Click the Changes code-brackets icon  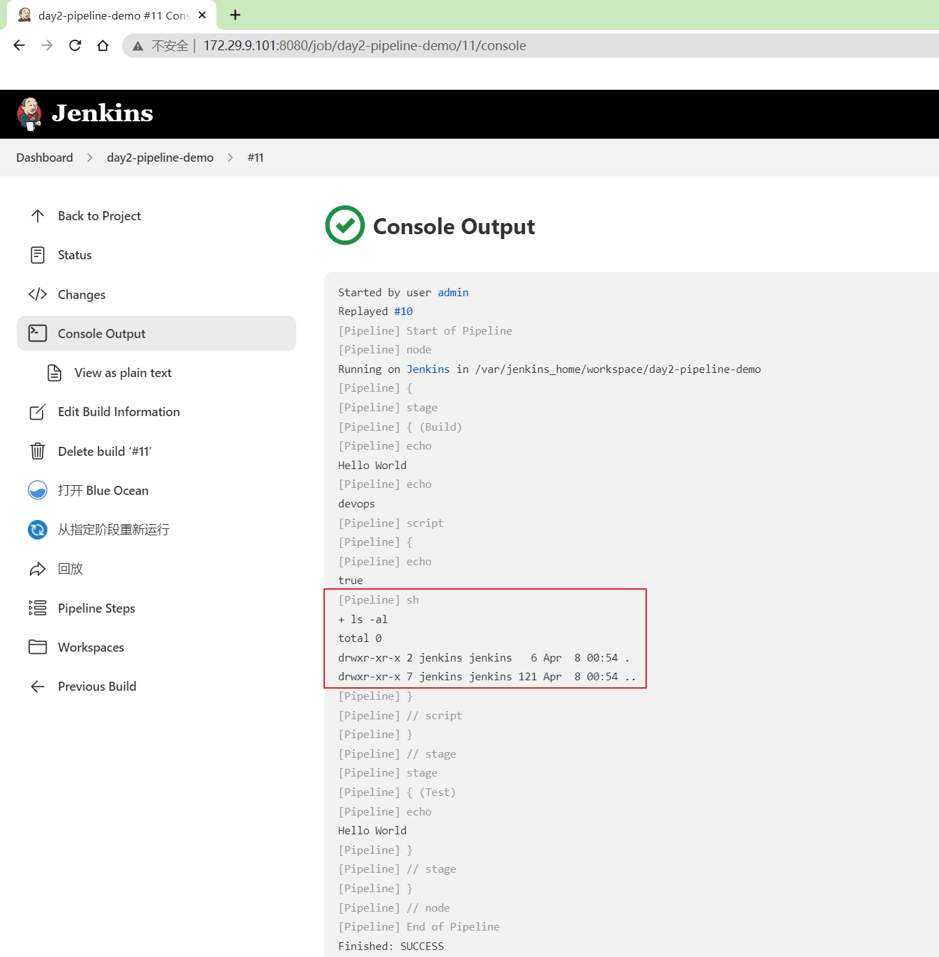point(38,294)
